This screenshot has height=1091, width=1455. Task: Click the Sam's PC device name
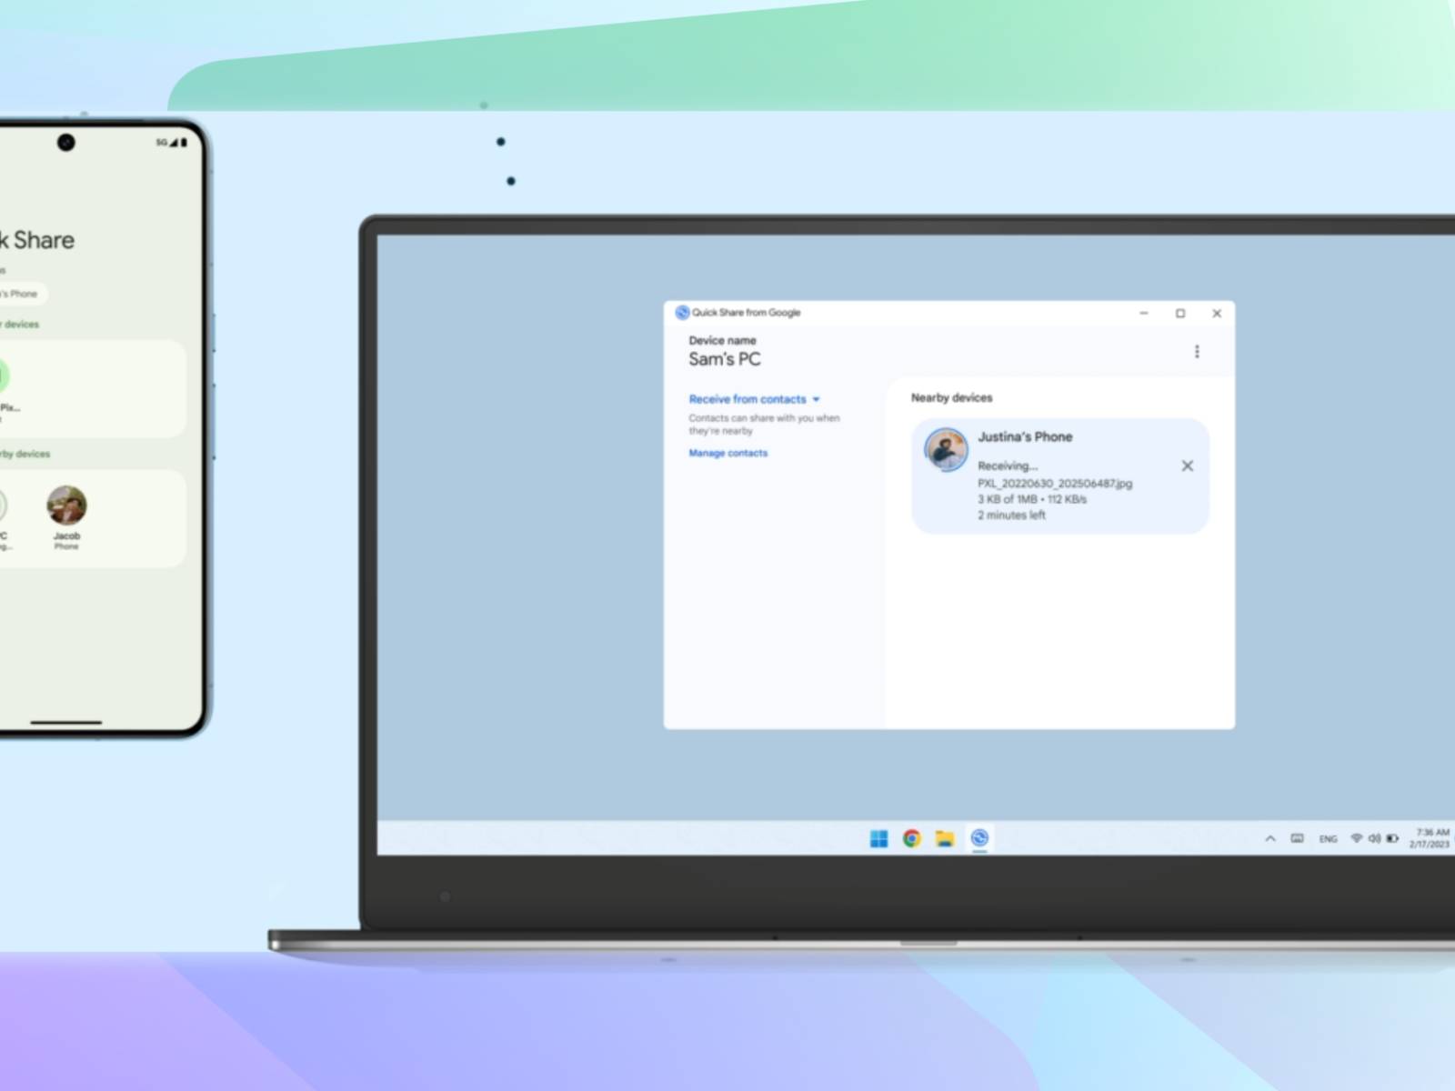pyautogui.click(x=724, y=359)
